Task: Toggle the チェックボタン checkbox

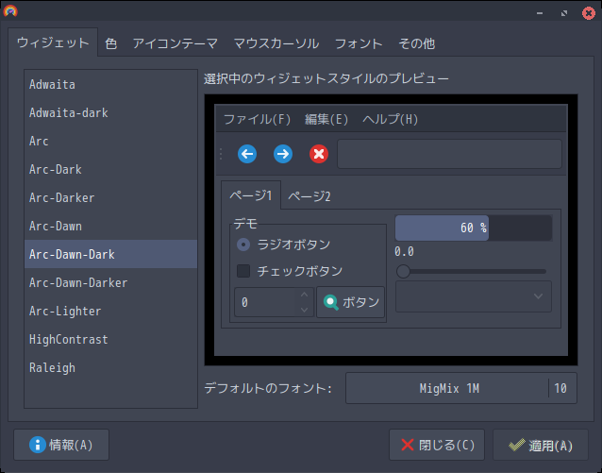Action: [243, 271]
